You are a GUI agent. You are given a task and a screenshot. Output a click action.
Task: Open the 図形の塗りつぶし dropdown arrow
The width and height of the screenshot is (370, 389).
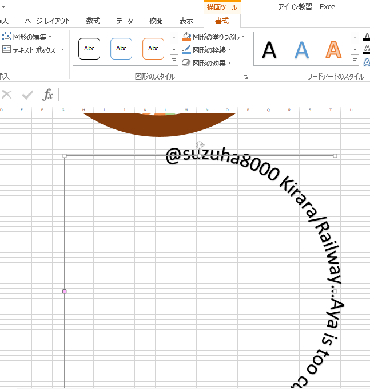tap(243, 37)
